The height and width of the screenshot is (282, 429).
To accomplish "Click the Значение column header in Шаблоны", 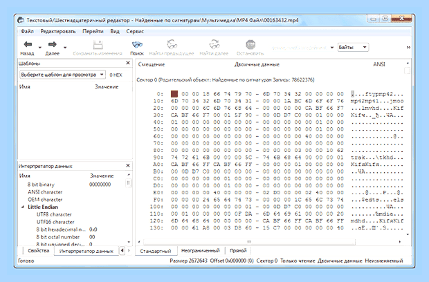I will 107,87.
